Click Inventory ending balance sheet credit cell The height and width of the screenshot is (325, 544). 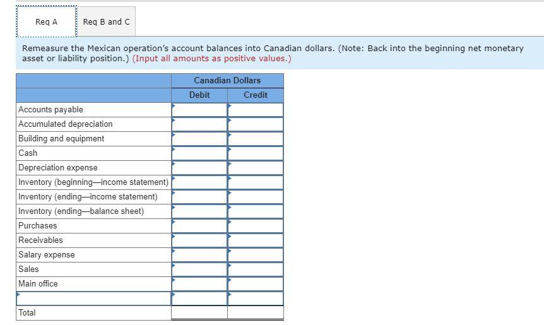click(256, 211)
